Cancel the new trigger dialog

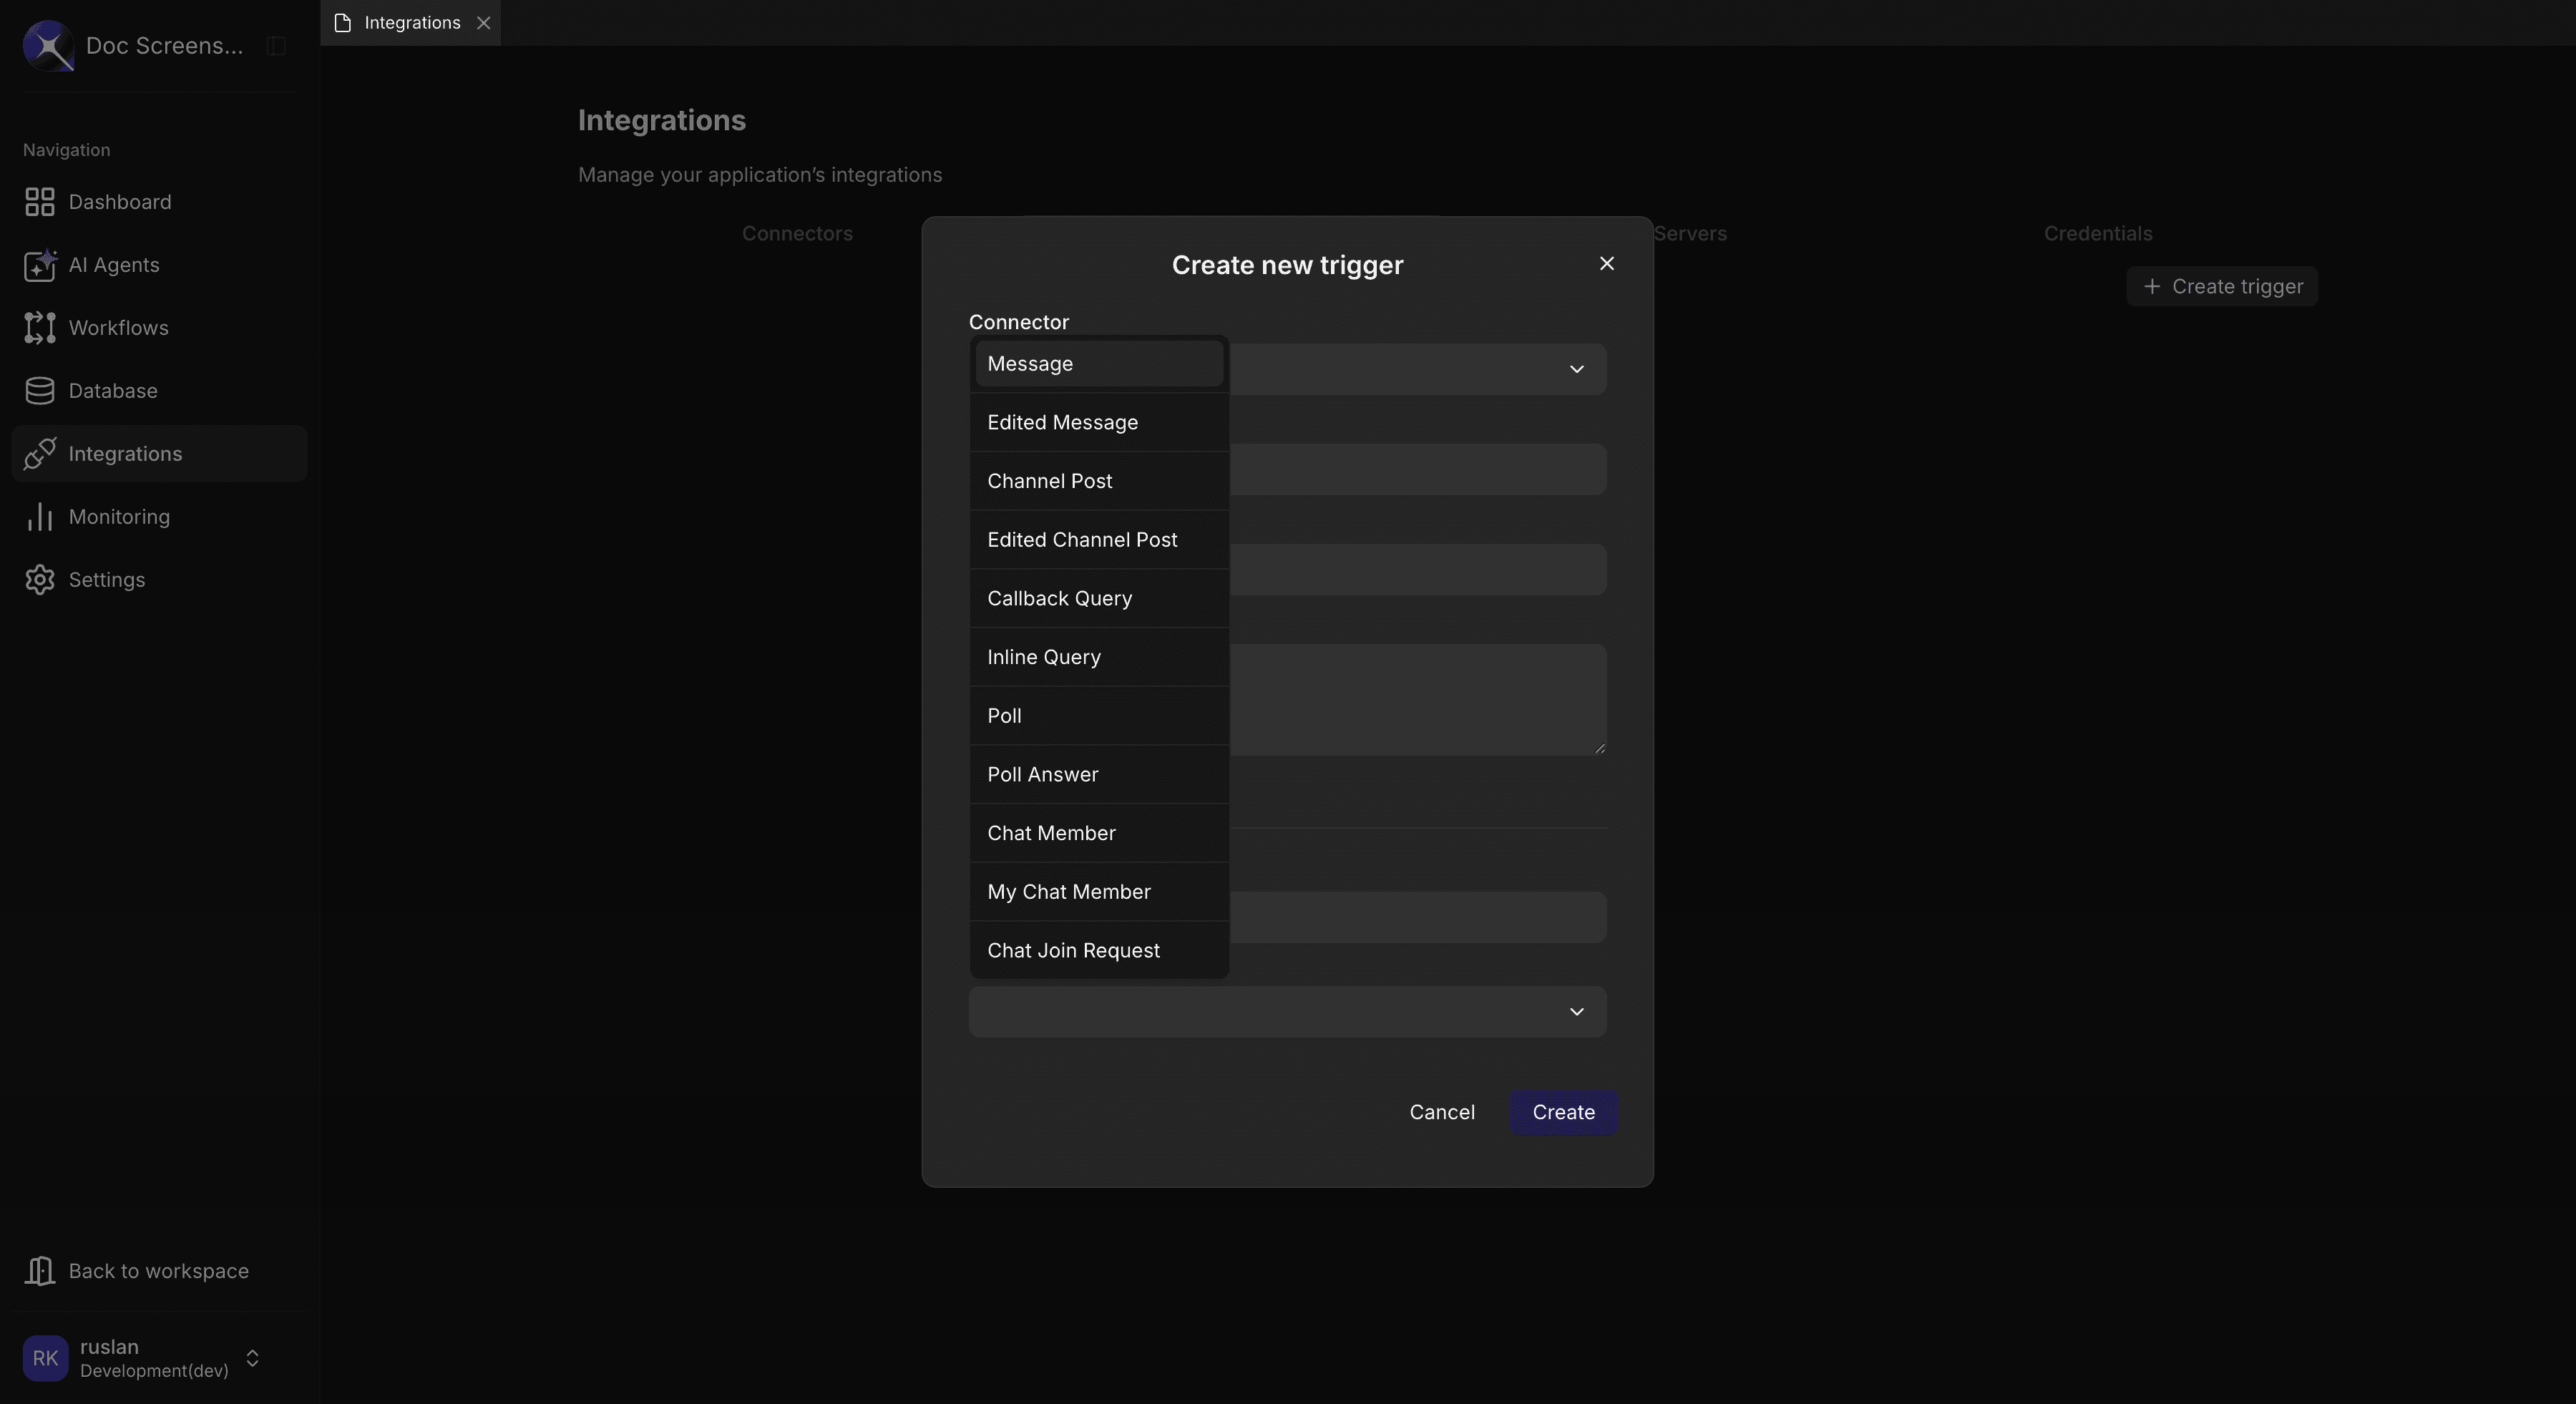coord(1442,1112)
